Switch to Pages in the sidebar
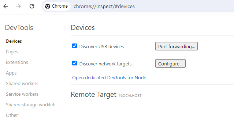The height and width of the screenshot is (133, 234). pyautogui.click(x=12, y=52)
